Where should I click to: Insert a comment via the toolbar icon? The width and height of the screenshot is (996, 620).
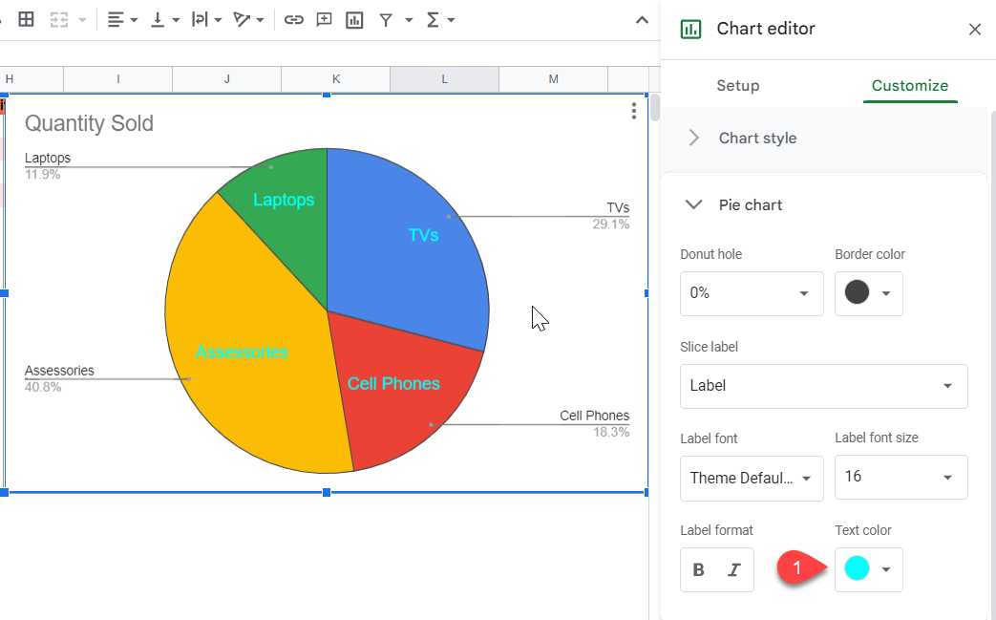pos(324,19)
